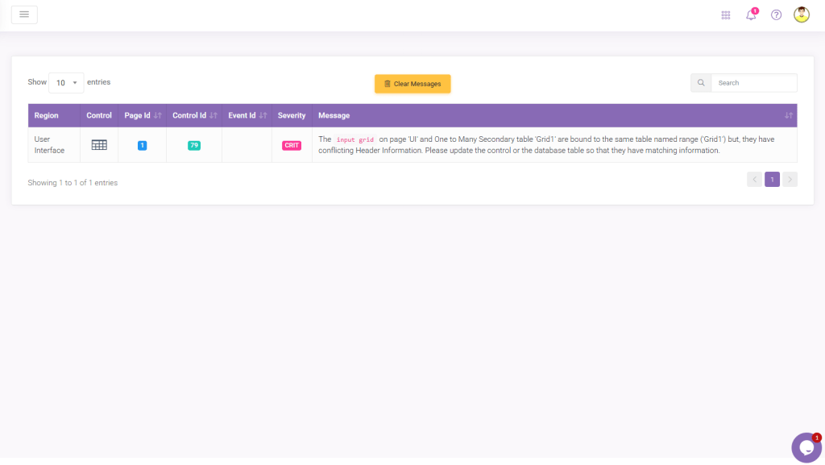Click Control Id badge 79
The width and height of the screenshot is (825, 465).
click(x=194, y=145)
